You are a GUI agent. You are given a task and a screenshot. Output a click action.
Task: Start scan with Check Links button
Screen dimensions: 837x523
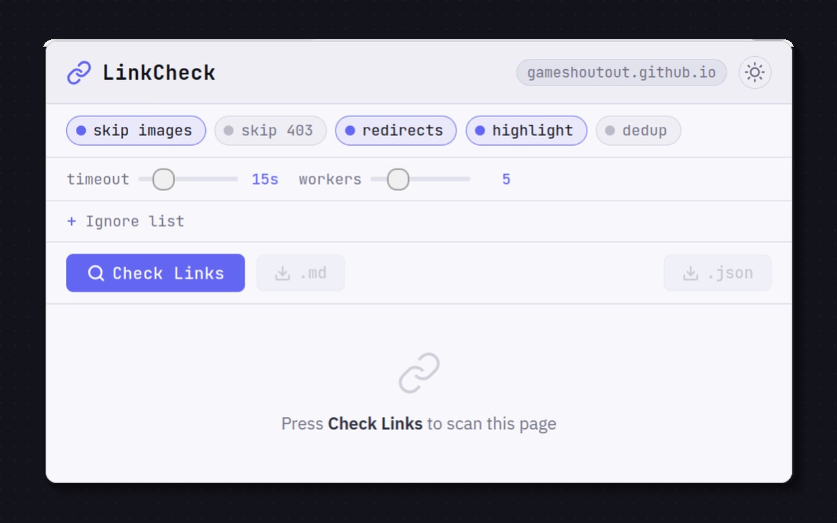click(x=156, y=273)
